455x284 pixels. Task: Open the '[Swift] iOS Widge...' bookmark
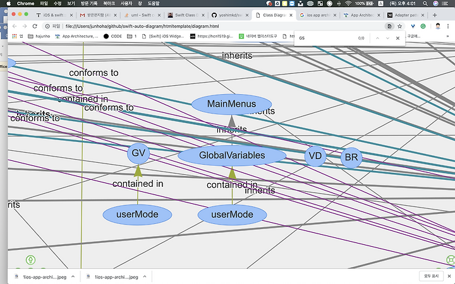coord(163,36)
